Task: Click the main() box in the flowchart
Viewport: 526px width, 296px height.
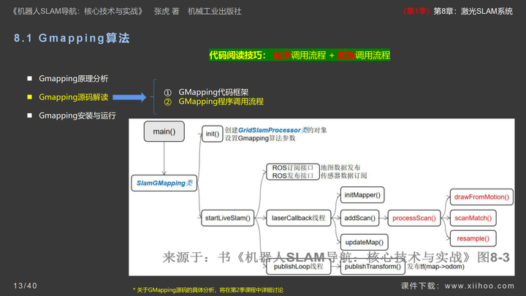Action: click(164, 132)
